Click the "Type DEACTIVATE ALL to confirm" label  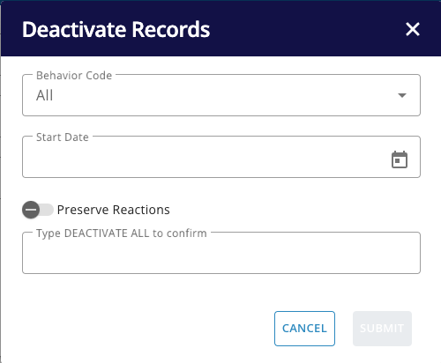[x=122, y=233]
